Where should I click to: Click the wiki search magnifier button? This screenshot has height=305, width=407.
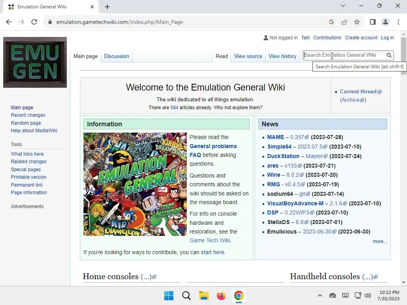coord(389,55)
